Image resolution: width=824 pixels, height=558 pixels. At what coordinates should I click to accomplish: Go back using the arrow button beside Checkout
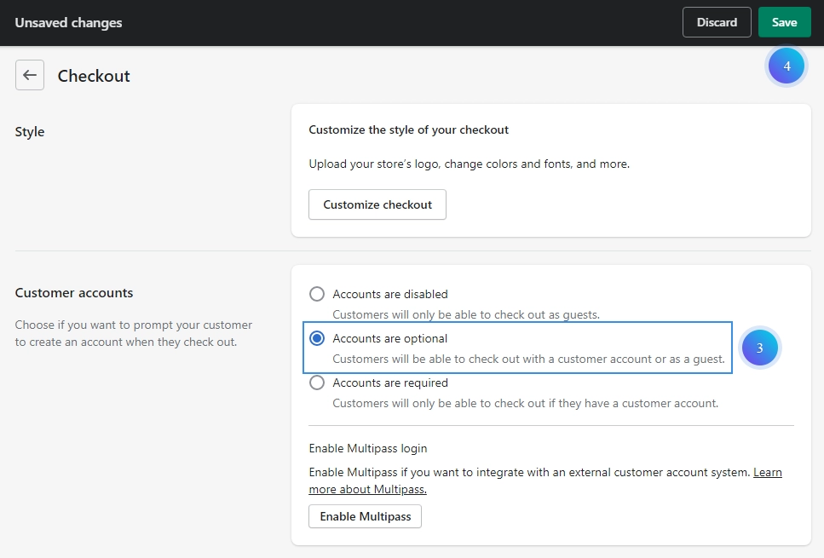click(x=30, y=75)
